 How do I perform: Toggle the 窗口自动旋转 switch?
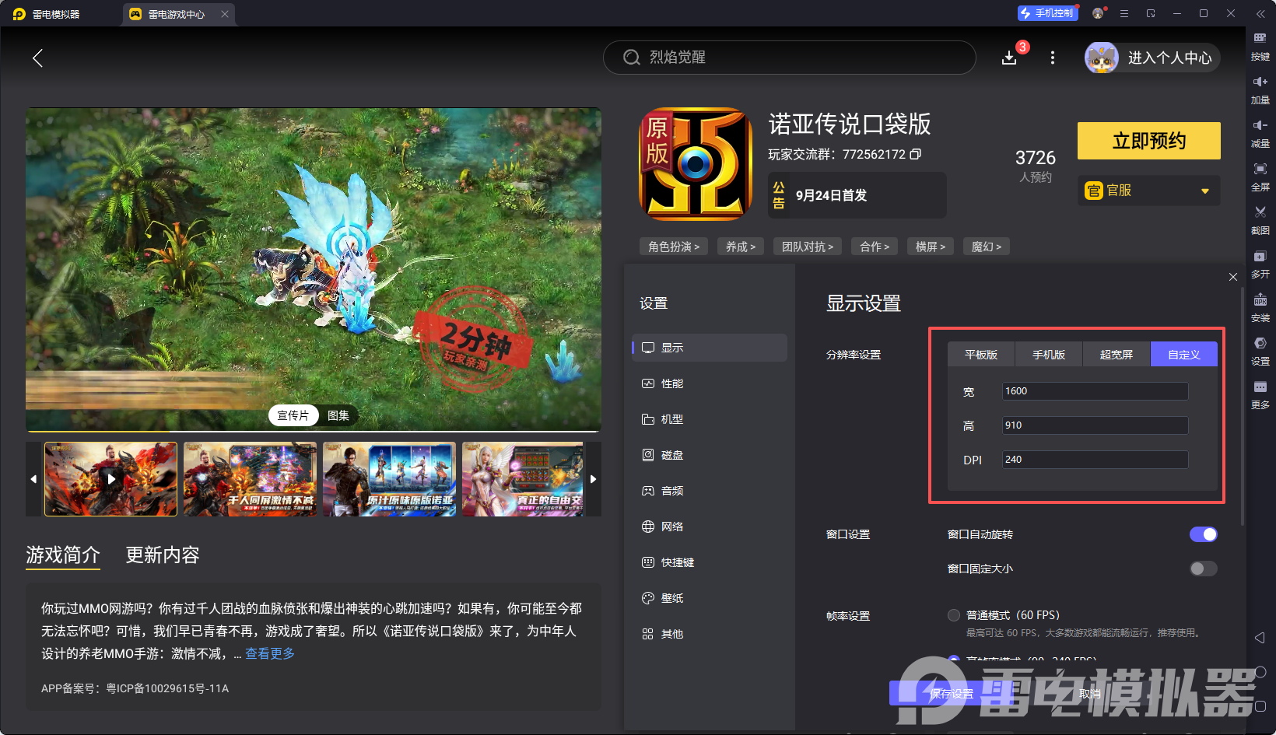click(x=1203, y=534)
